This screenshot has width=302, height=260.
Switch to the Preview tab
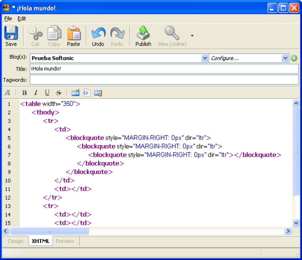pos(65,241)
